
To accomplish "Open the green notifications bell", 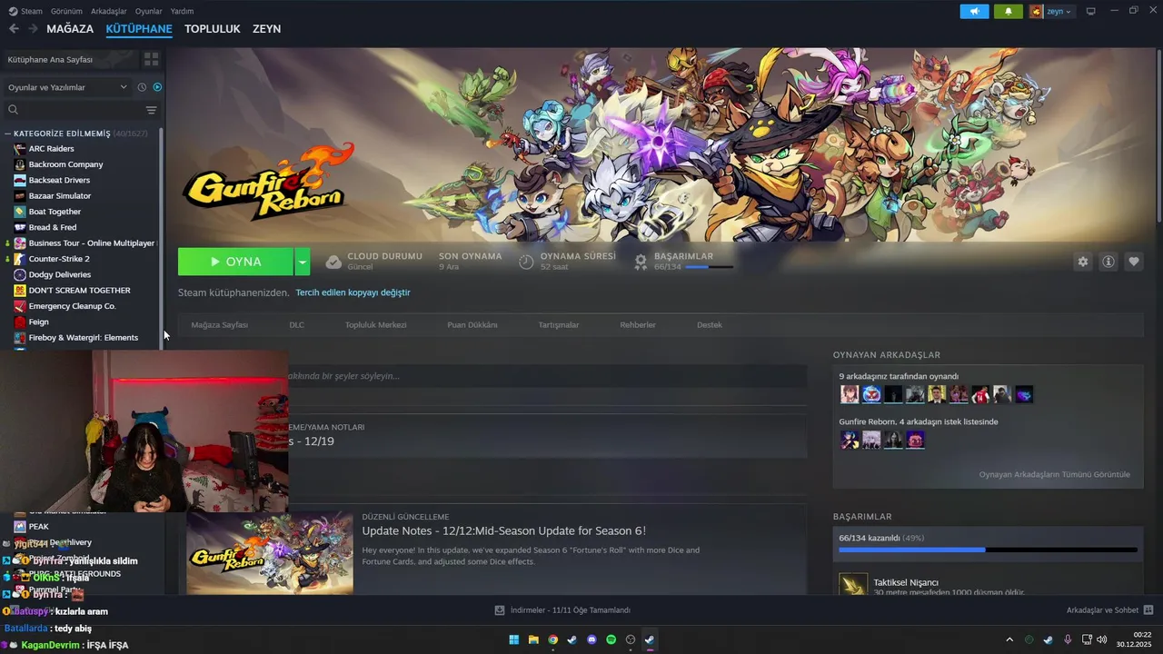I will pyautogui.click(x=1009, y=11).
